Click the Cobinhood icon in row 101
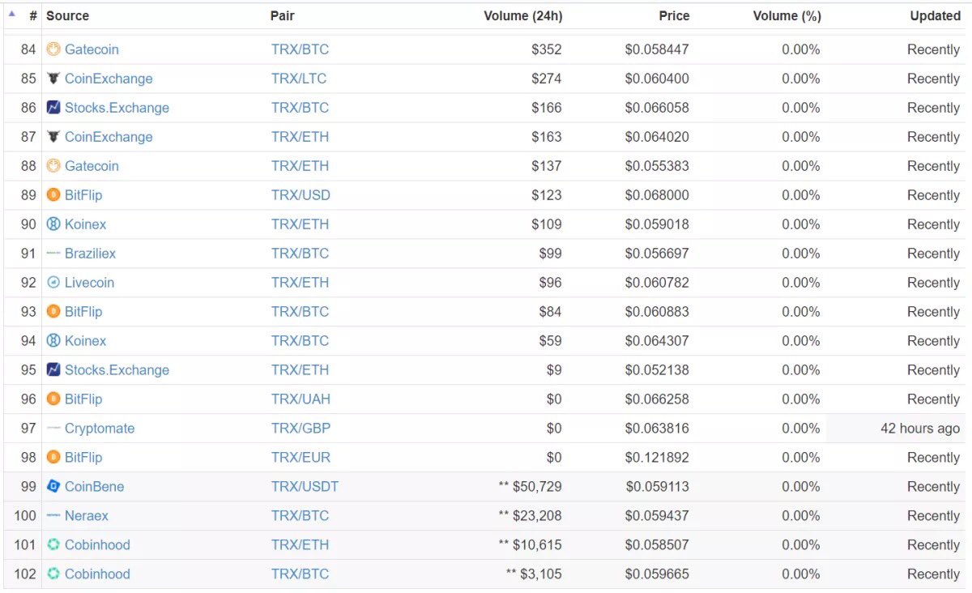 click(53, 545)
